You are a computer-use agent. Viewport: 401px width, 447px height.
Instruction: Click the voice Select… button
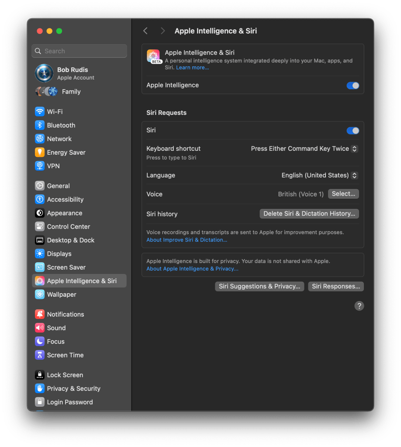(x=343, y=194)
